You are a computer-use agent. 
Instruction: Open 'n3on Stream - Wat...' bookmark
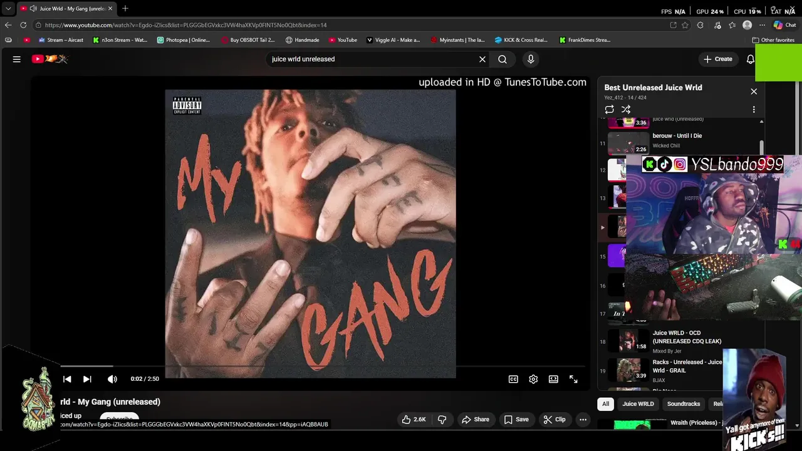pyautogui.click(x=120, y=40)
